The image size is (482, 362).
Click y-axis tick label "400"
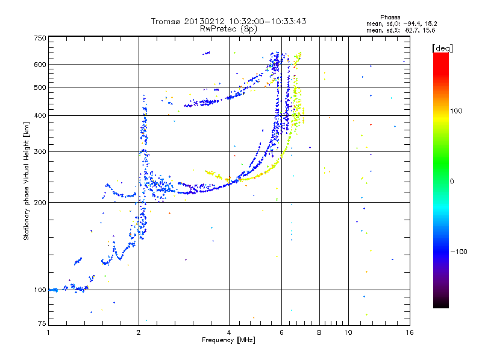coord(40,116)
